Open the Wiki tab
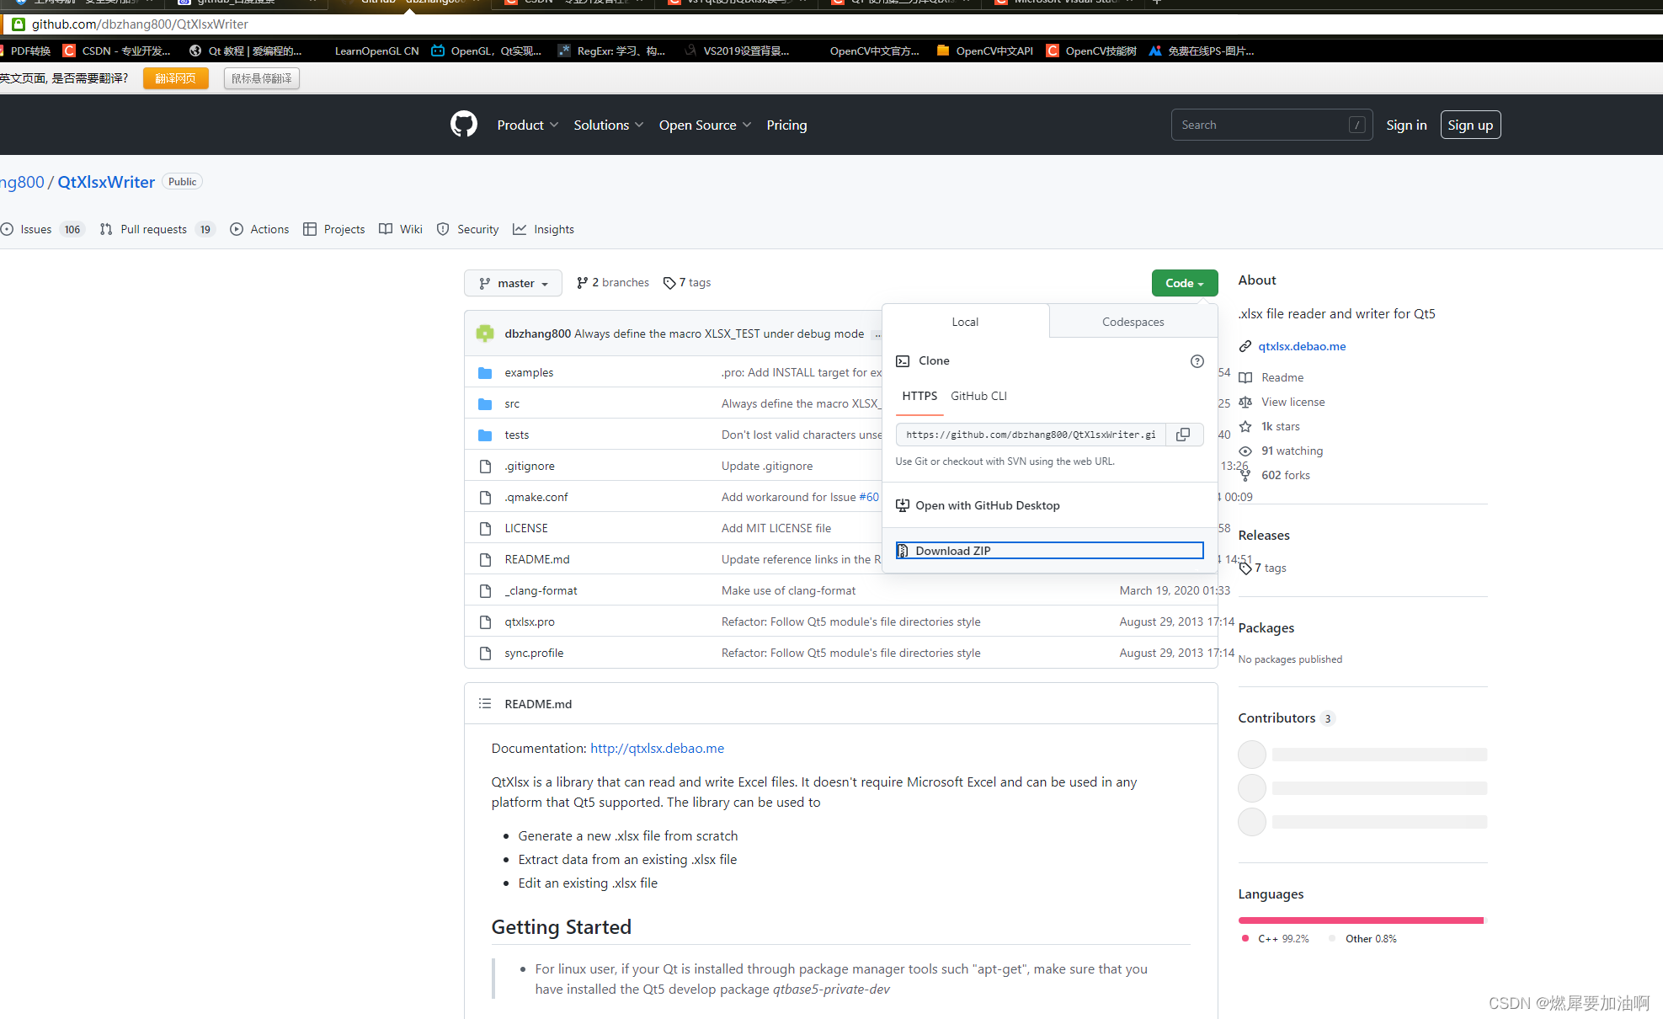Viewport: 1663px width, 1019px height. tap(401, 229)
